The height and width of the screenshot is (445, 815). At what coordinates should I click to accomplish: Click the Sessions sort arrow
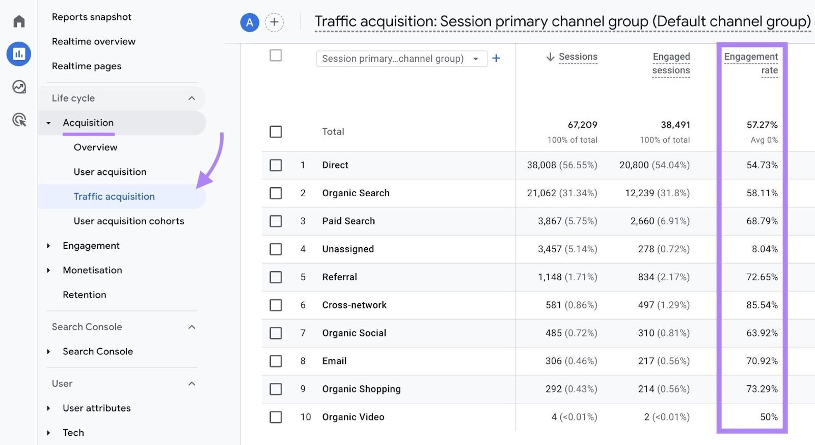pos(550,57)
